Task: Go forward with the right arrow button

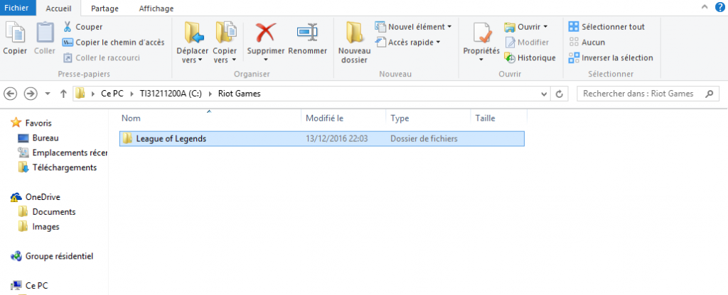Action: click(x=30, y=94)
